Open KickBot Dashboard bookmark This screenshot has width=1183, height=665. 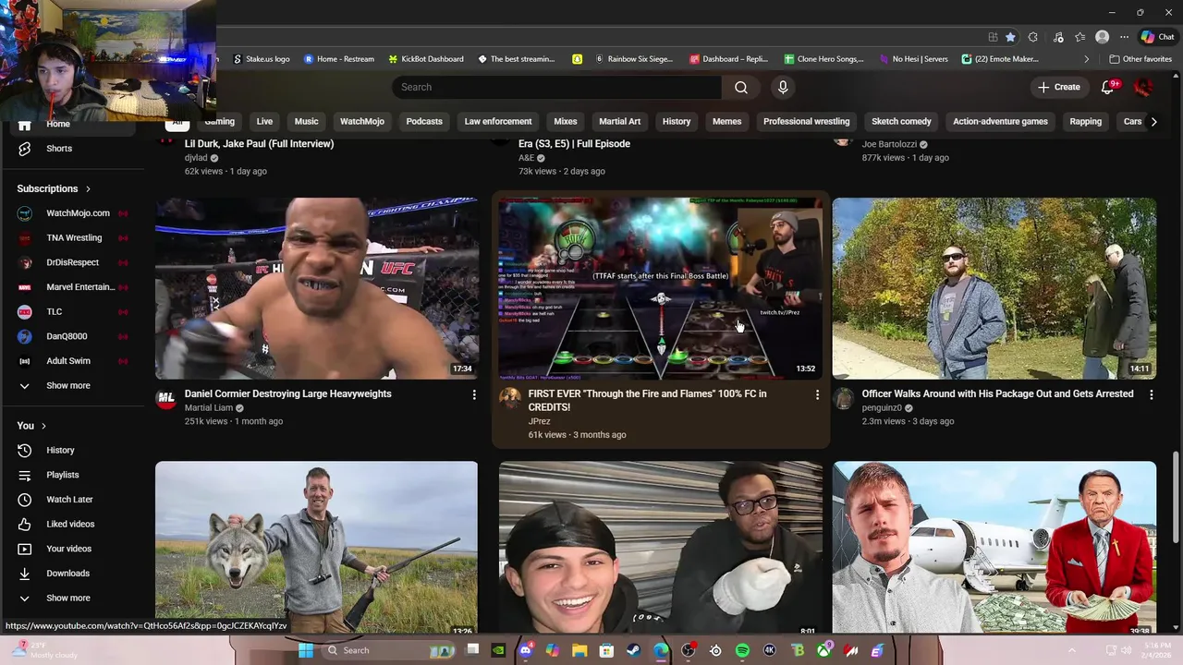point(426,59)
